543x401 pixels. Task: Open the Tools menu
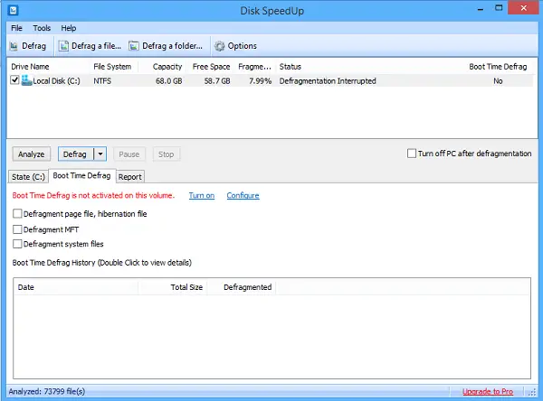tap(42, 28)
